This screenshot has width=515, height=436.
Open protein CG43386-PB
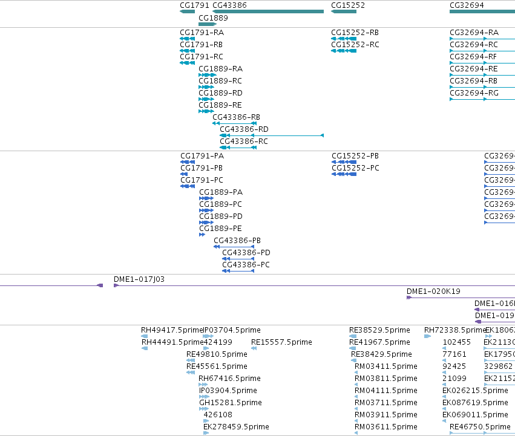coord(237,241)
